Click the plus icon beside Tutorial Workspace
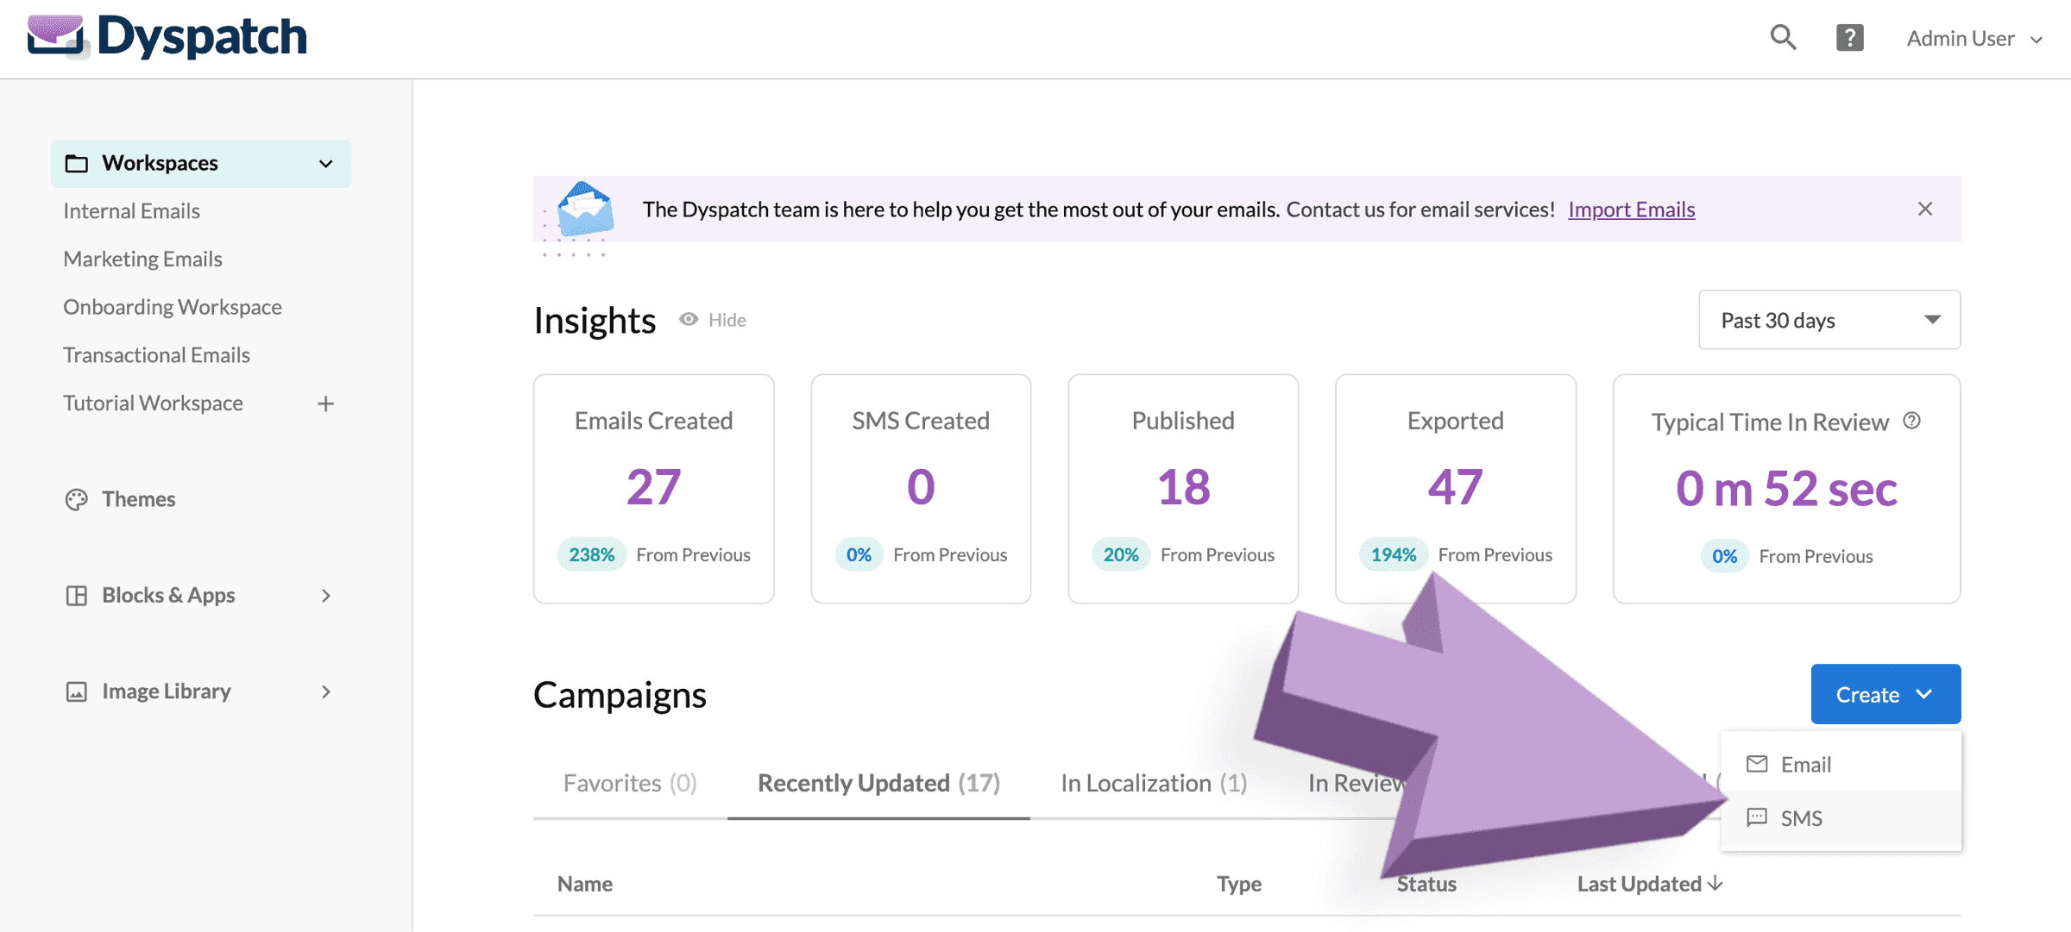This screenshot has height=932, width=2071. click(325, 403)
